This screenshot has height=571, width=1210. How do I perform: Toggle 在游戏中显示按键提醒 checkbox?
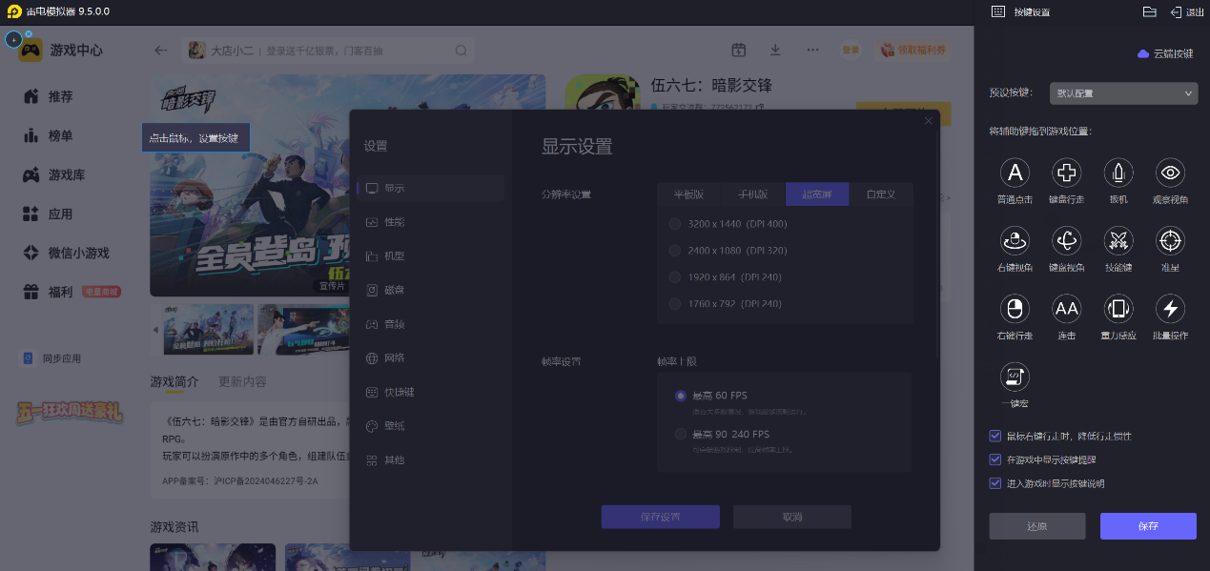[995, 459]
